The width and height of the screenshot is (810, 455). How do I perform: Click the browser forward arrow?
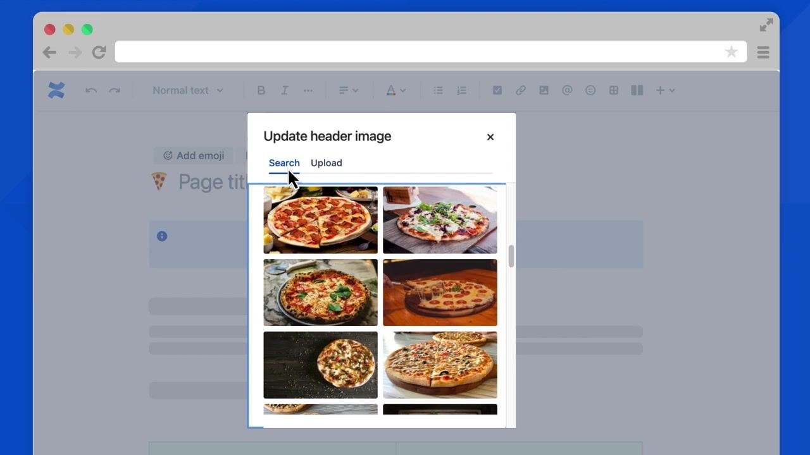tap(75, 52)
